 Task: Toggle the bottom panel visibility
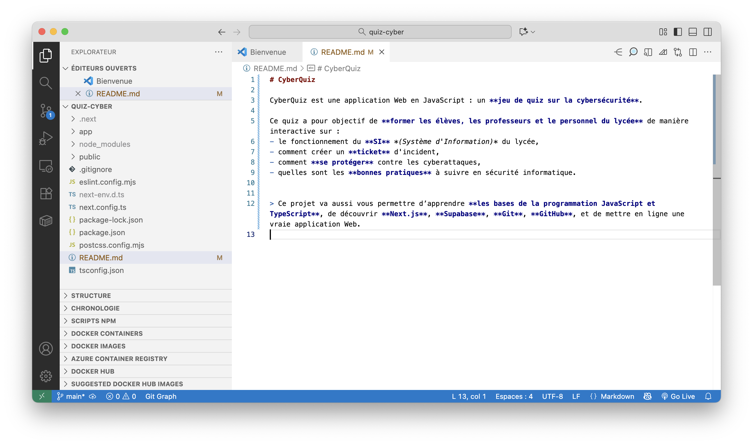click(x=693, y=32)
